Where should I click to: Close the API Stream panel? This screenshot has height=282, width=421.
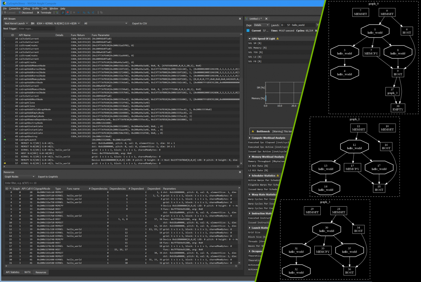click(240, 19)
